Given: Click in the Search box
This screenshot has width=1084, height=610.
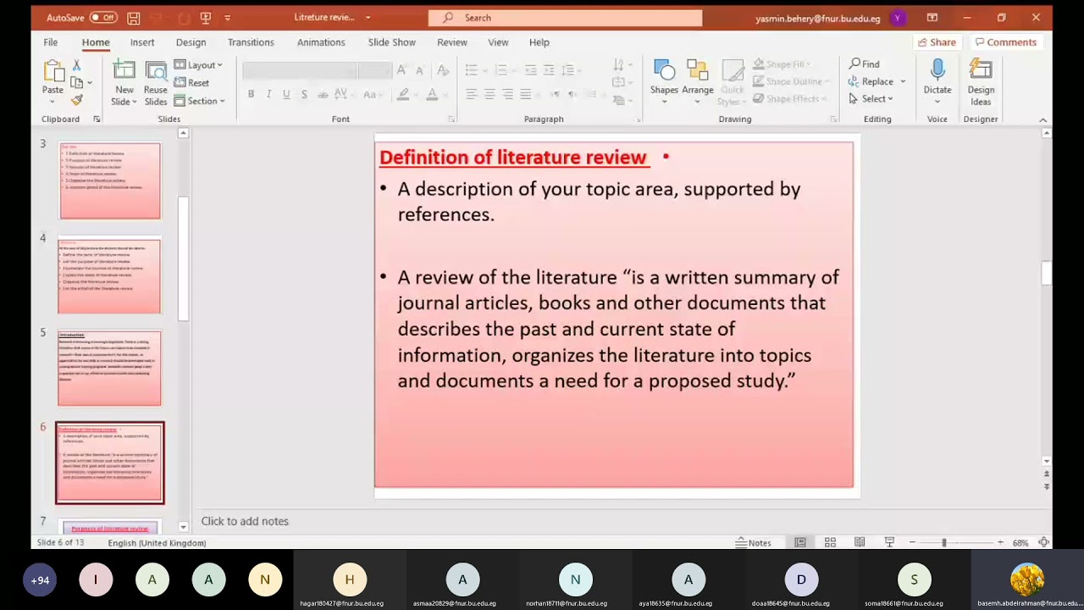Looking at the screenshot, I should (x=565, y=18).
